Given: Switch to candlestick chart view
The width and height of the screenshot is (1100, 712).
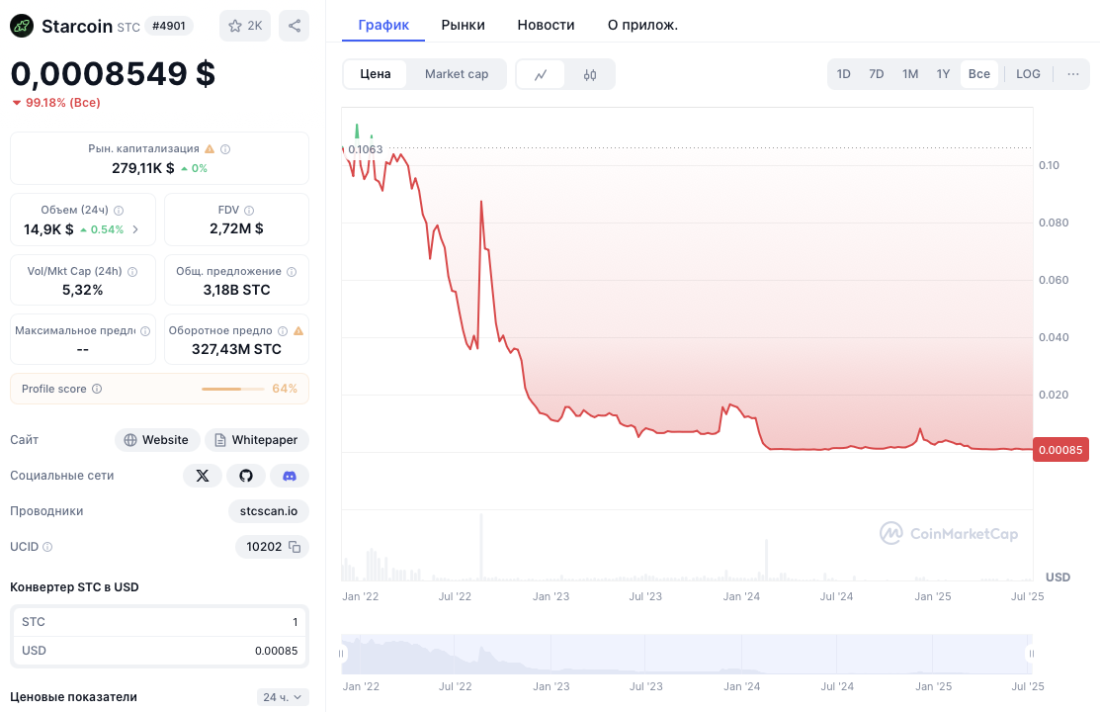Looking at the screenshot, I should point(590,74).
